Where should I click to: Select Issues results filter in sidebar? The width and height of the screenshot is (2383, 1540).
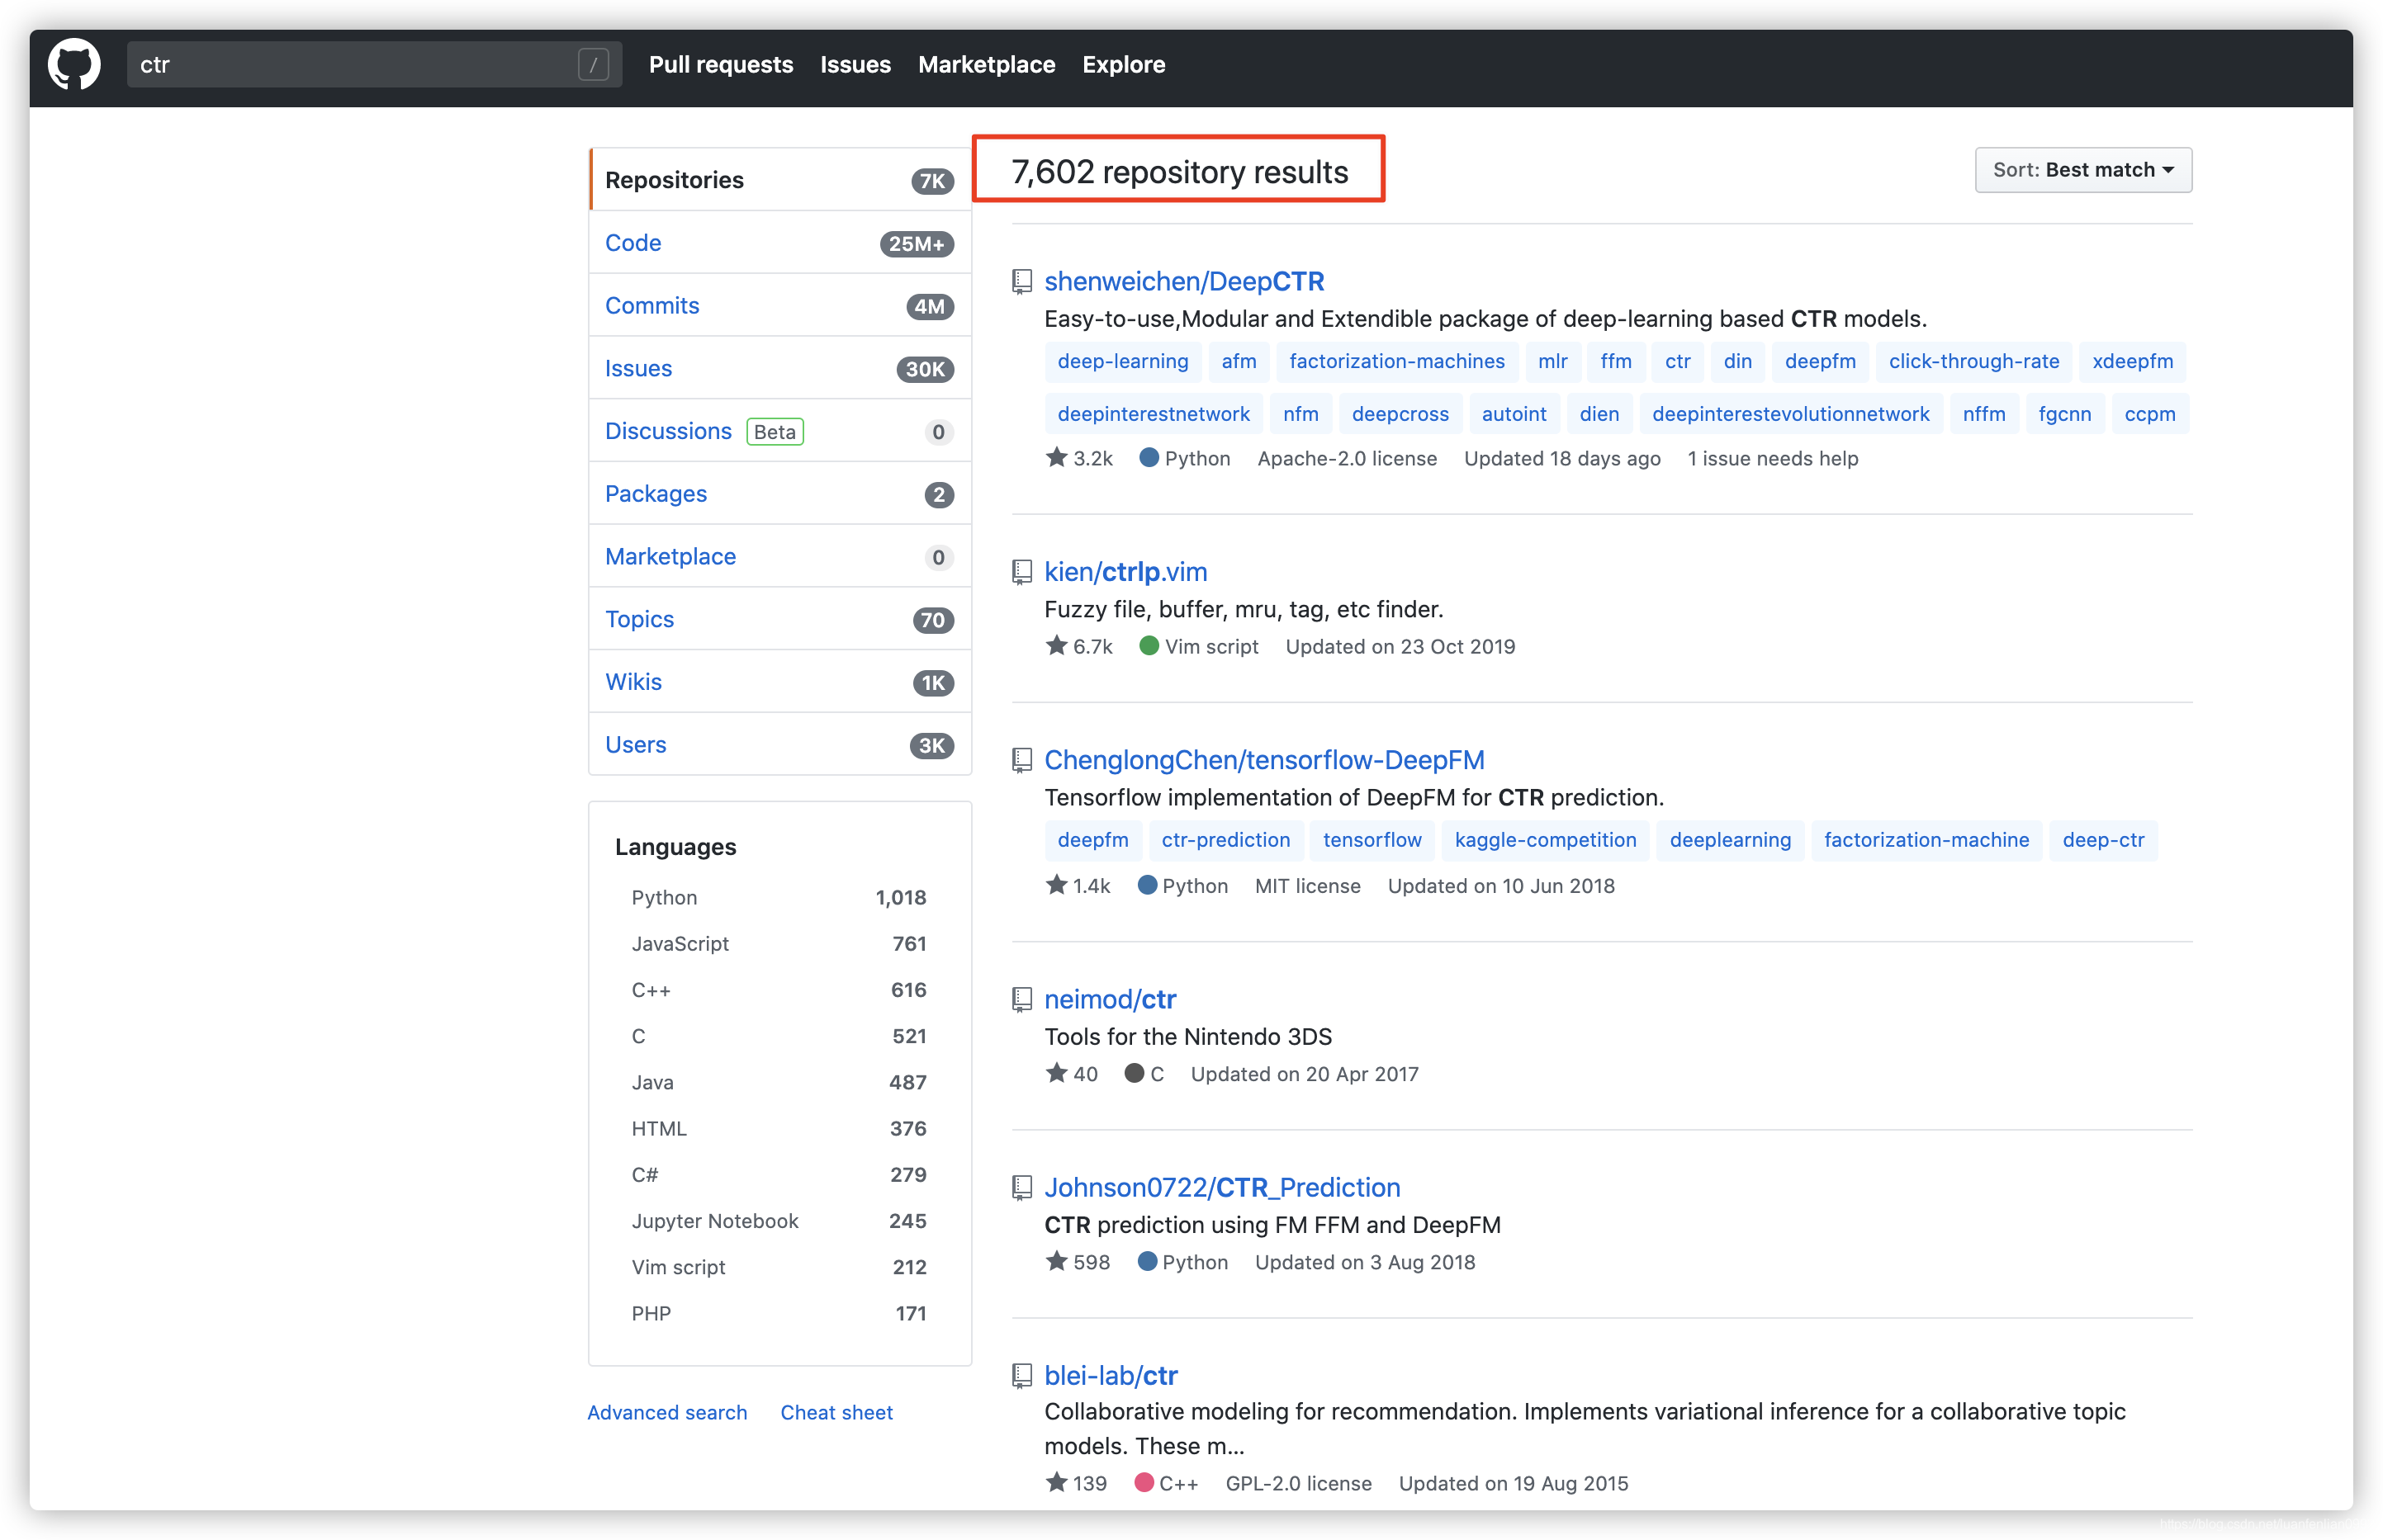coord(780,368)
